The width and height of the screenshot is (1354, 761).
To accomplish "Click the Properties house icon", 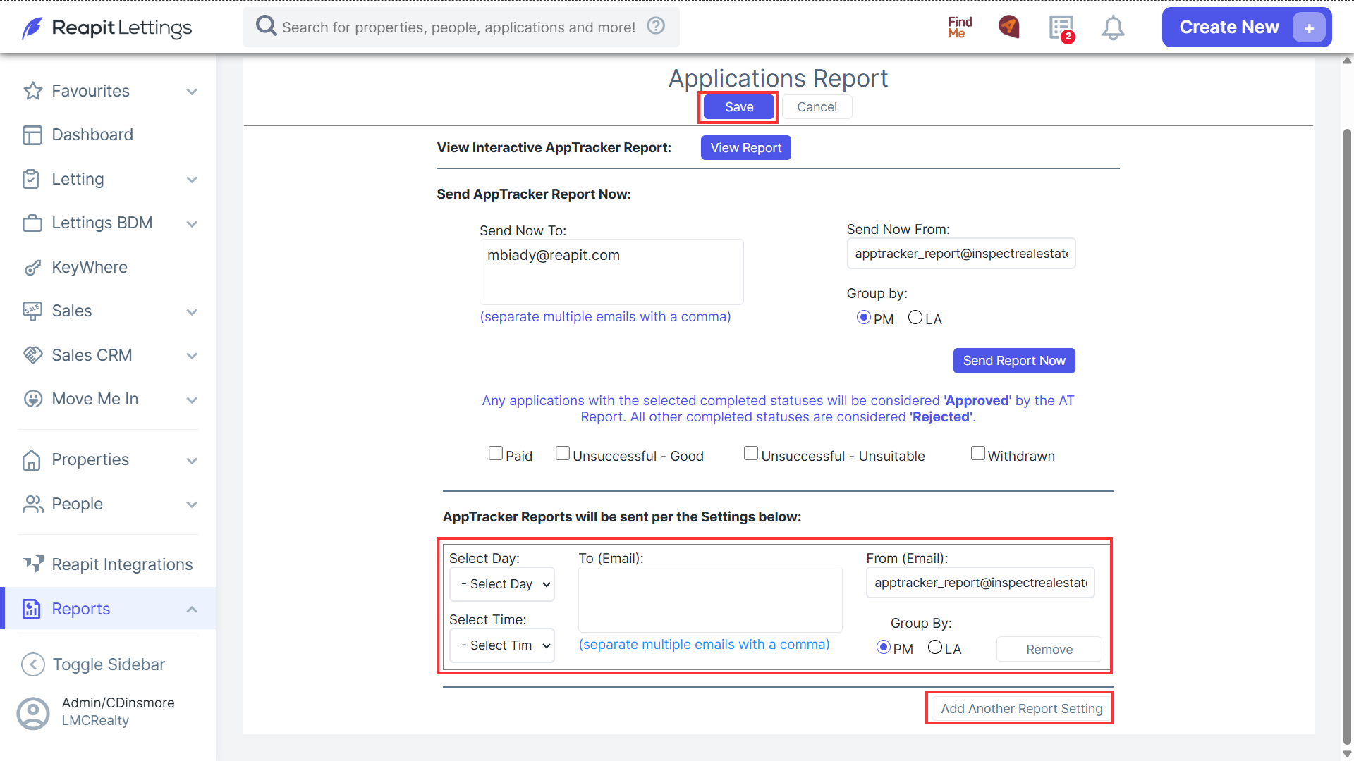I will [x=32, y=459].
